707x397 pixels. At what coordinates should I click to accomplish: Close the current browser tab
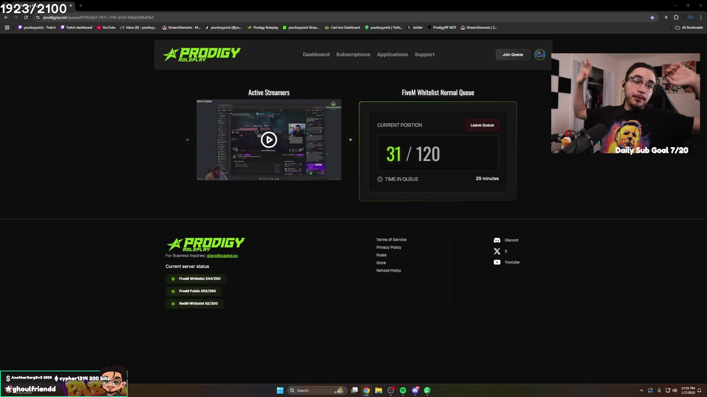(71, 6)
